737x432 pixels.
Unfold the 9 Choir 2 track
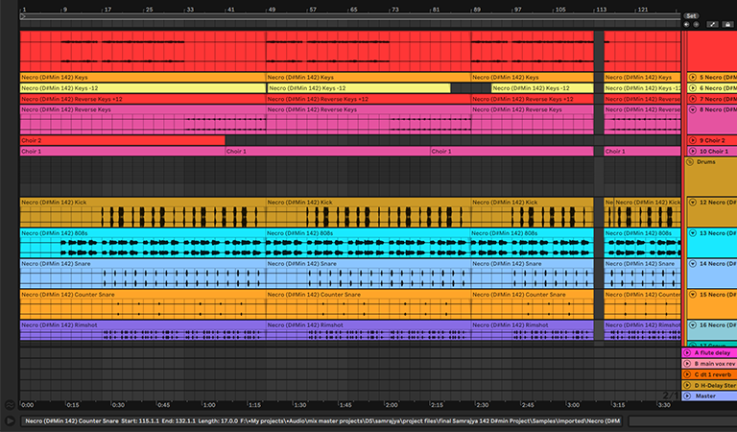click(x=692, y=140)
